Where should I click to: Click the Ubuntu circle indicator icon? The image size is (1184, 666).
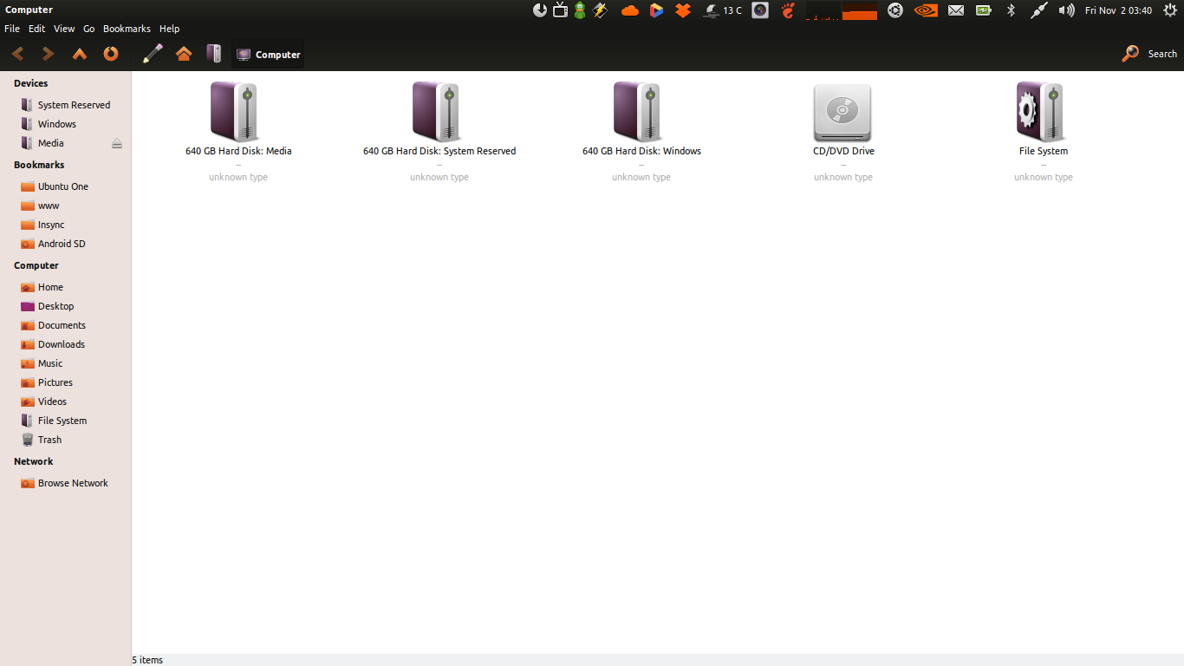[895, 10]
